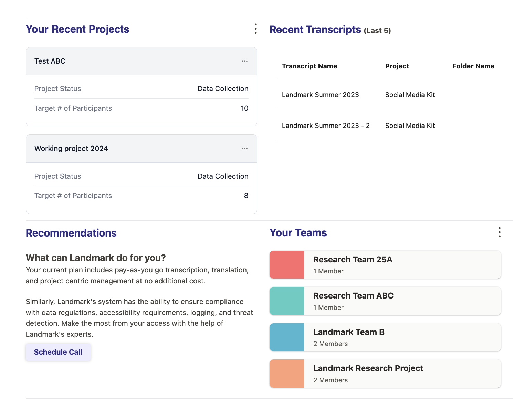Click the Schedule Call button
The image size is (513, 412).
click(58, 352)
